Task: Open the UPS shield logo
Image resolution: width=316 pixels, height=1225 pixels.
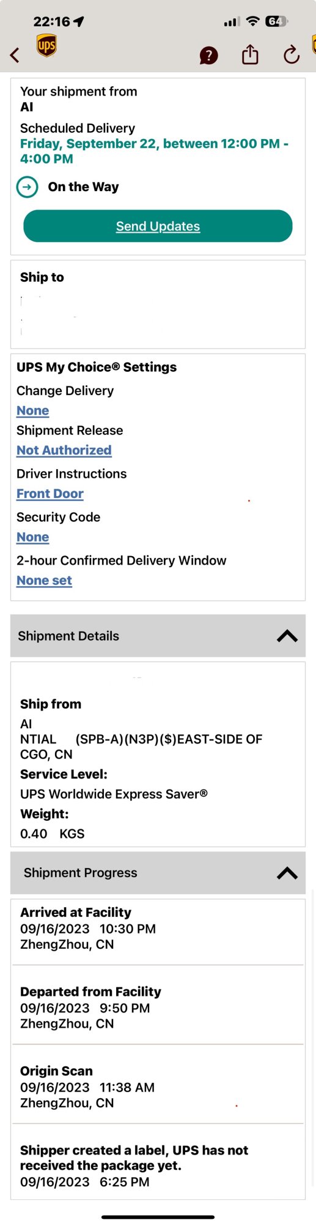Action: tap(46, 45)
